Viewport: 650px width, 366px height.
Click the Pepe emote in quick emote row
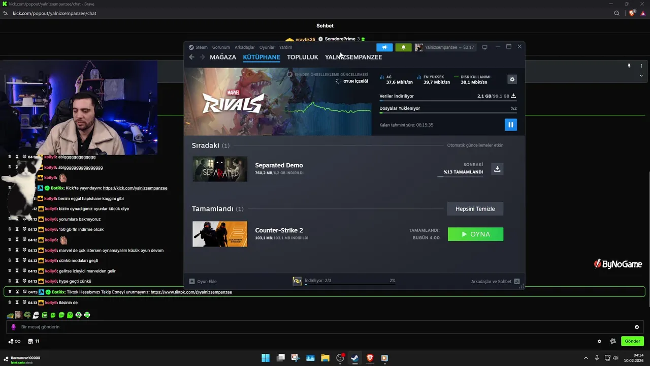(x=27, y=315)
